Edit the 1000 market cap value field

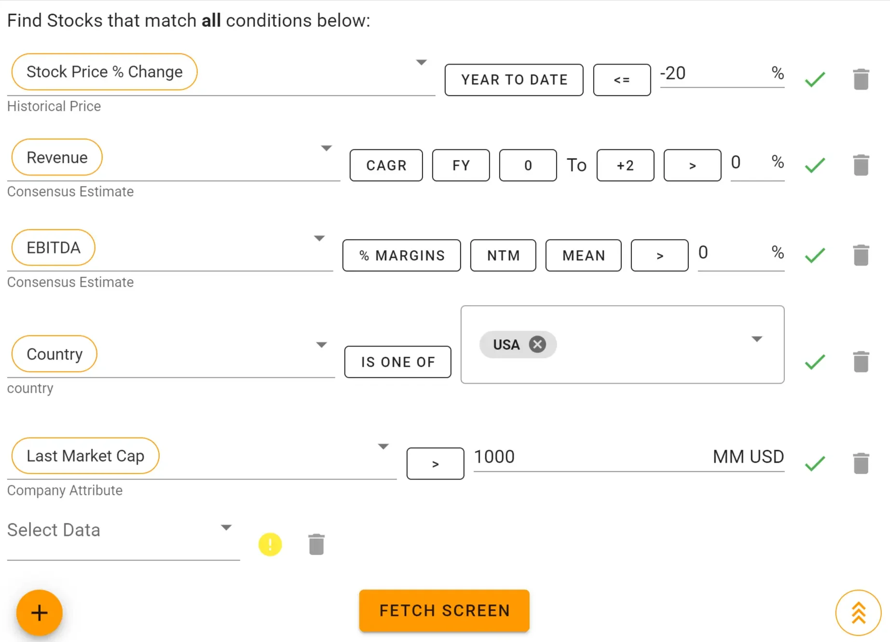point(531,456)
